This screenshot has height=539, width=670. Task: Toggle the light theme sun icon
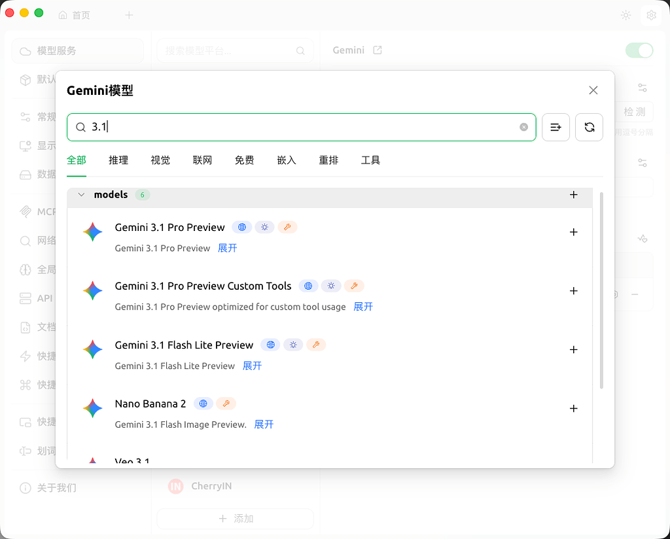[626, 16]
